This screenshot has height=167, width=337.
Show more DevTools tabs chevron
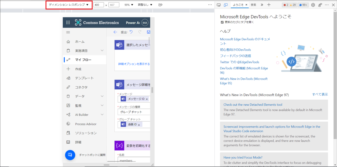coord(262,5)
